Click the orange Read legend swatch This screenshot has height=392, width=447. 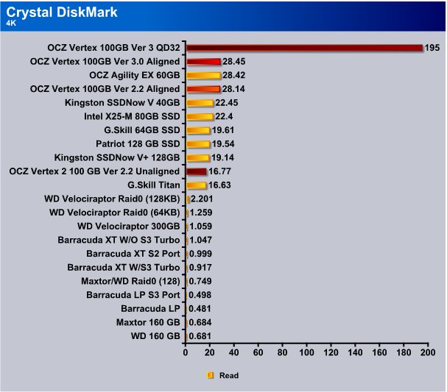click(x=210, y=375)
